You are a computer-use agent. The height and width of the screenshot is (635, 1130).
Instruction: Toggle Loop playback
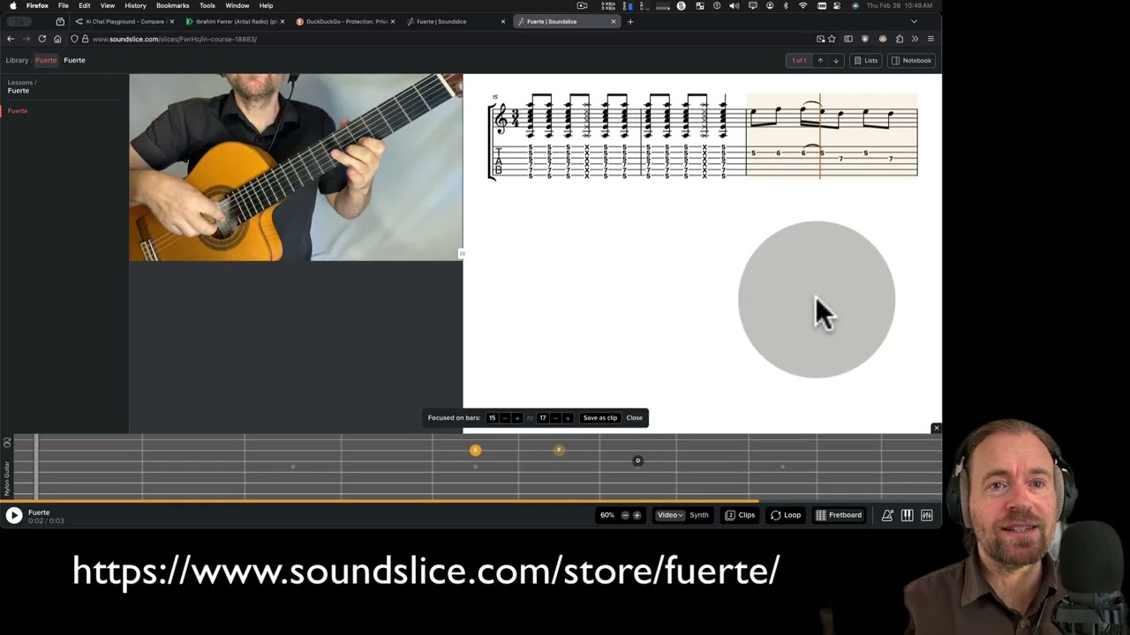pyautogui.click(x=786, y=515)
